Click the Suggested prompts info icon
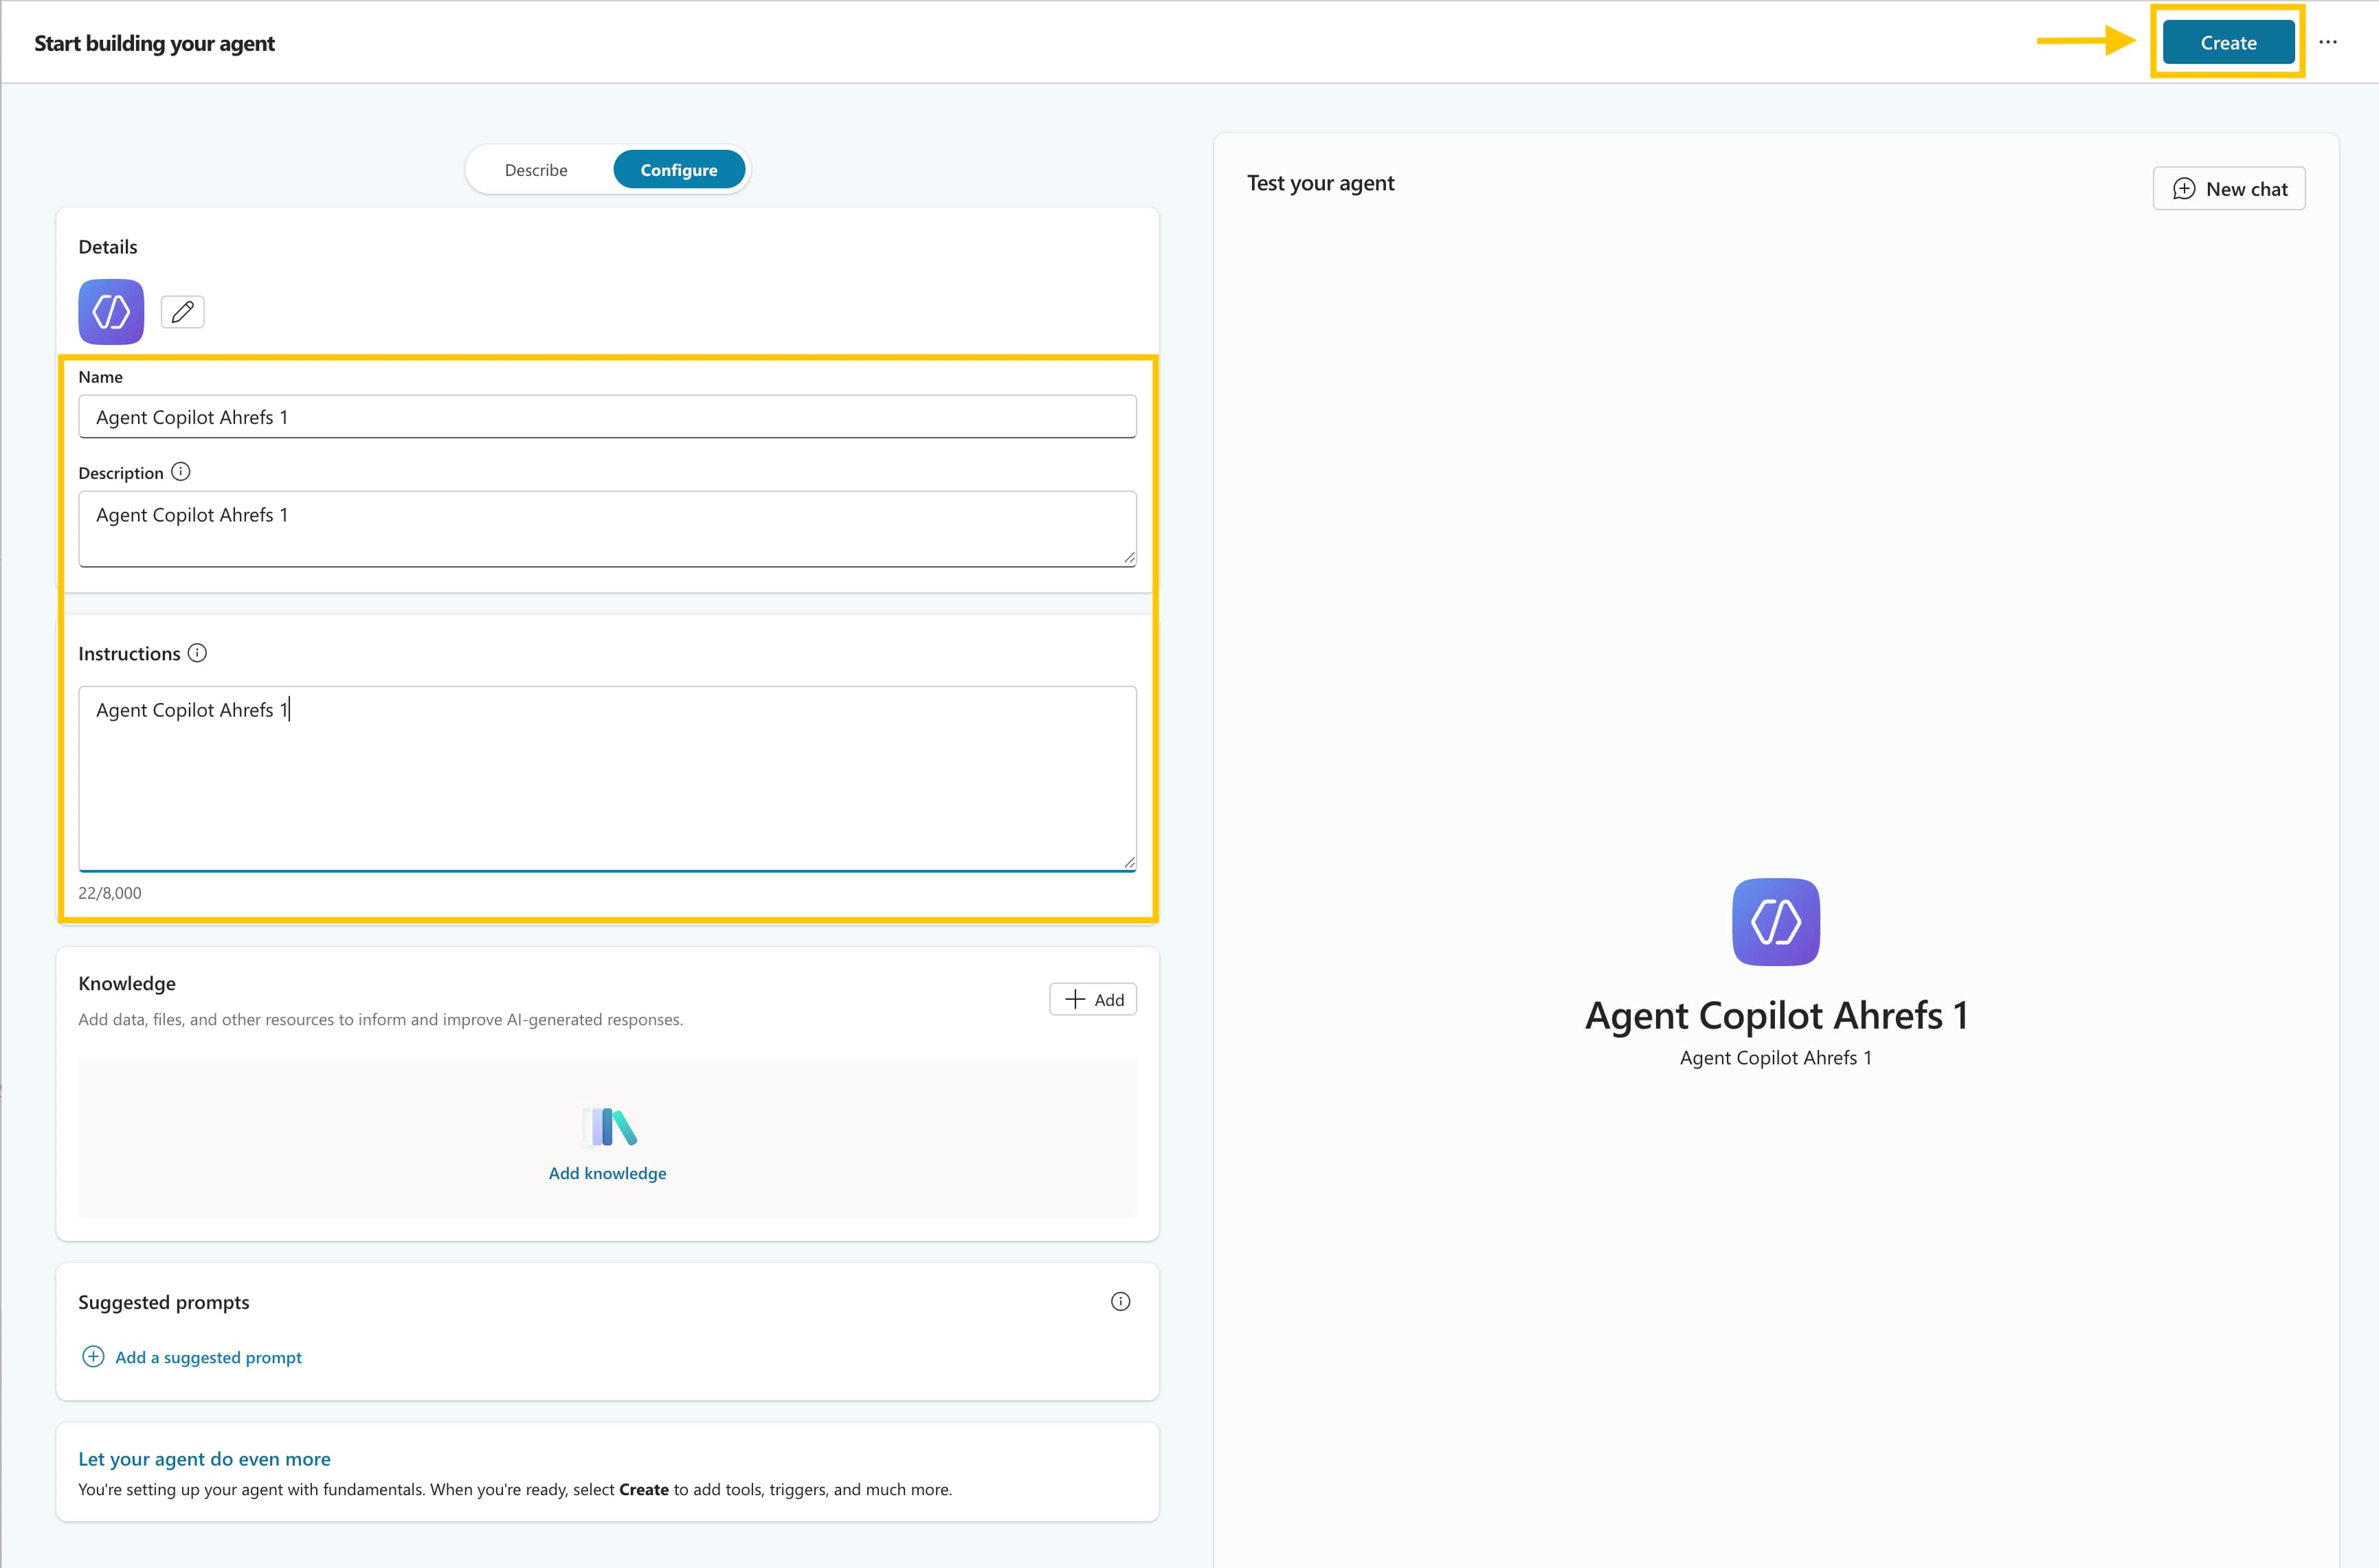 tap(1120, 1301)
